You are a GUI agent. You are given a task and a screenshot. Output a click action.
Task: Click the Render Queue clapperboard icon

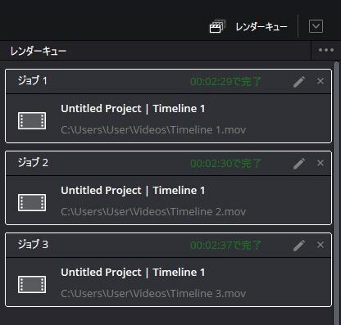point(217,26)
